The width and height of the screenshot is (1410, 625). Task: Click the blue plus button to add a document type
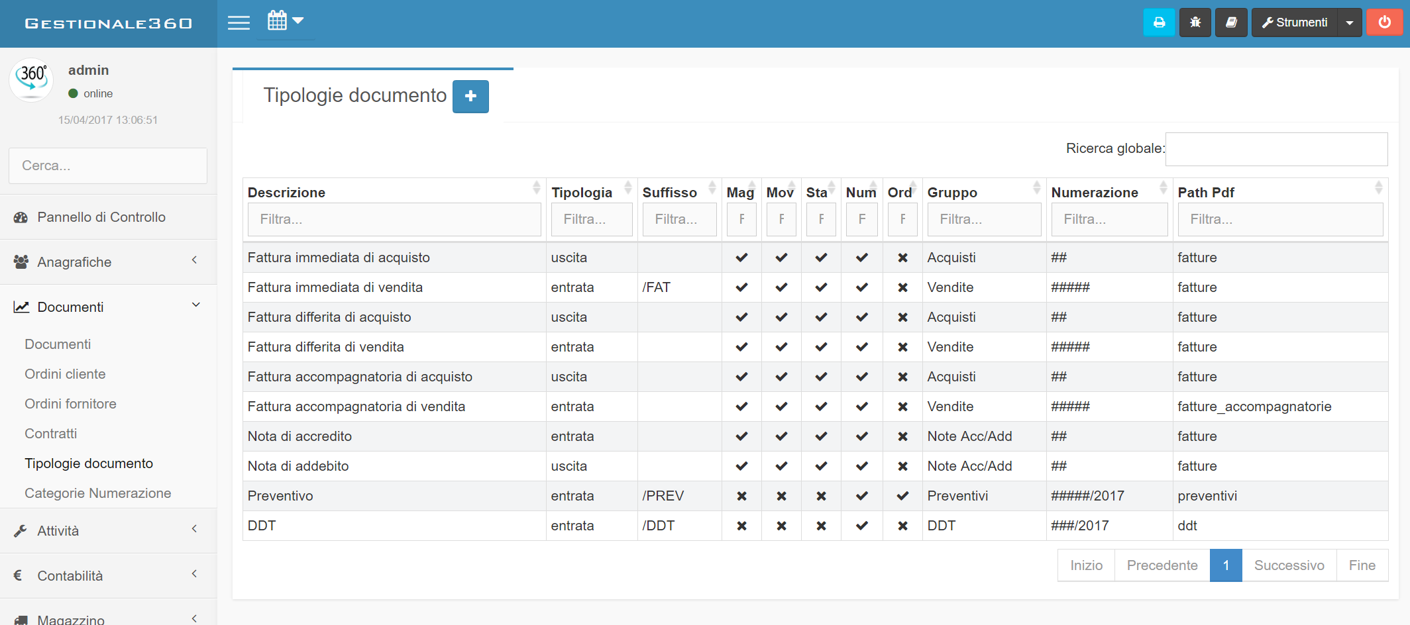point(470,97)
